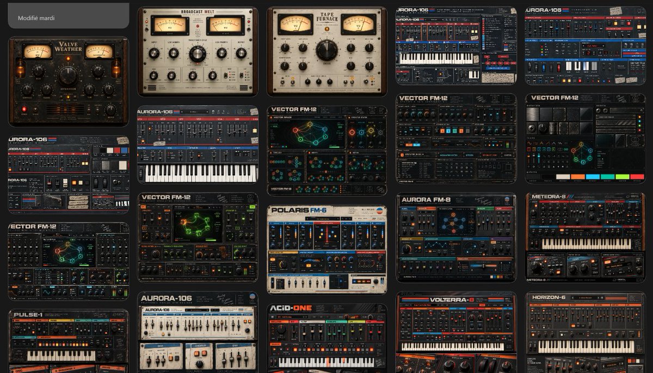Select the Acid-One synth thumbnail

coord(327,338)
